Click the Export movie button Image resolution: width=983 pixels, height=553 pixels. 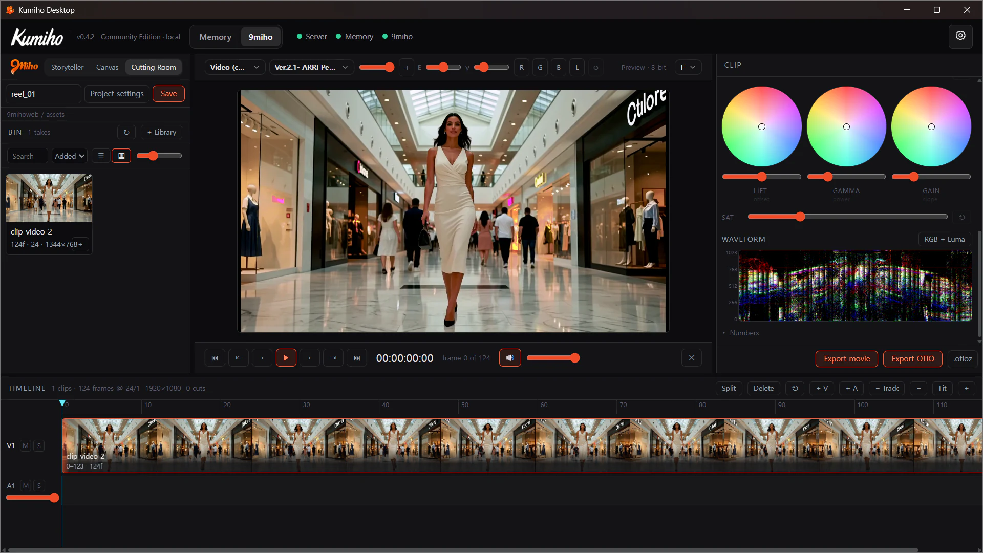click(847, 358)
